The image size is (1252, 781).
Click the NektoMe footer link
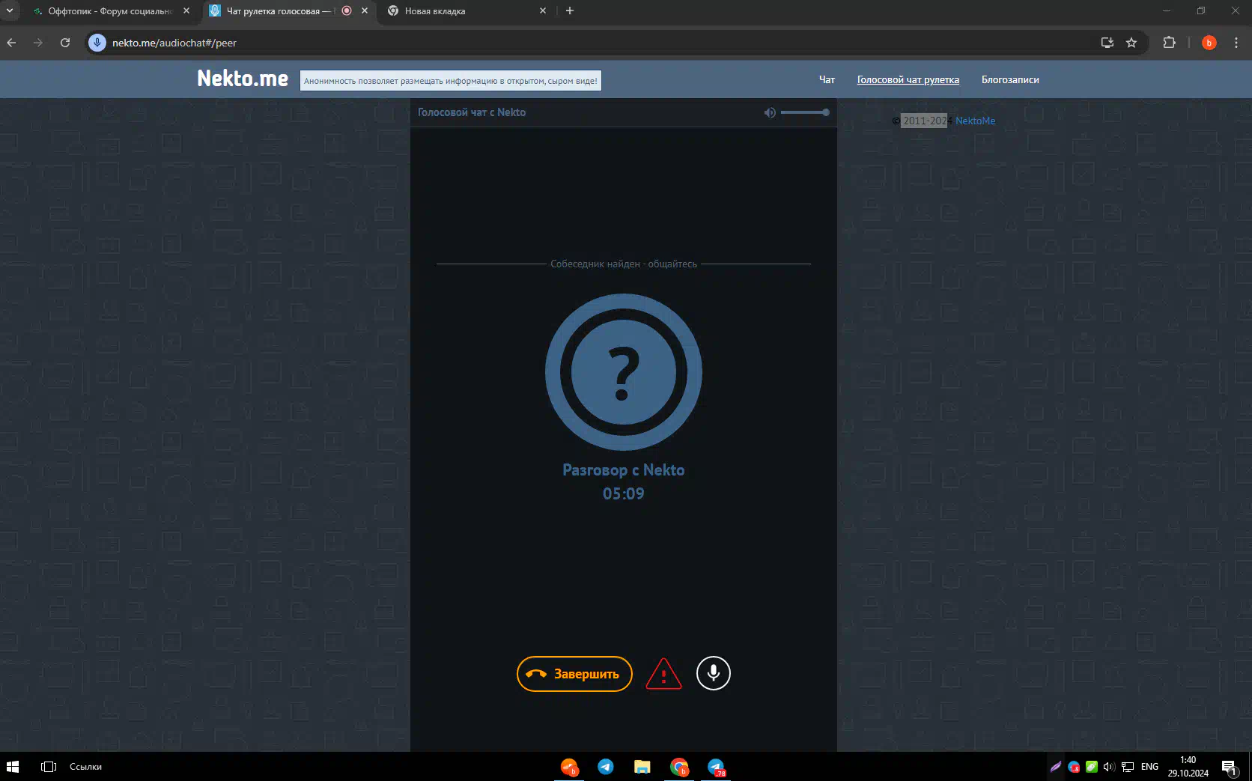(x=975, y=121)
